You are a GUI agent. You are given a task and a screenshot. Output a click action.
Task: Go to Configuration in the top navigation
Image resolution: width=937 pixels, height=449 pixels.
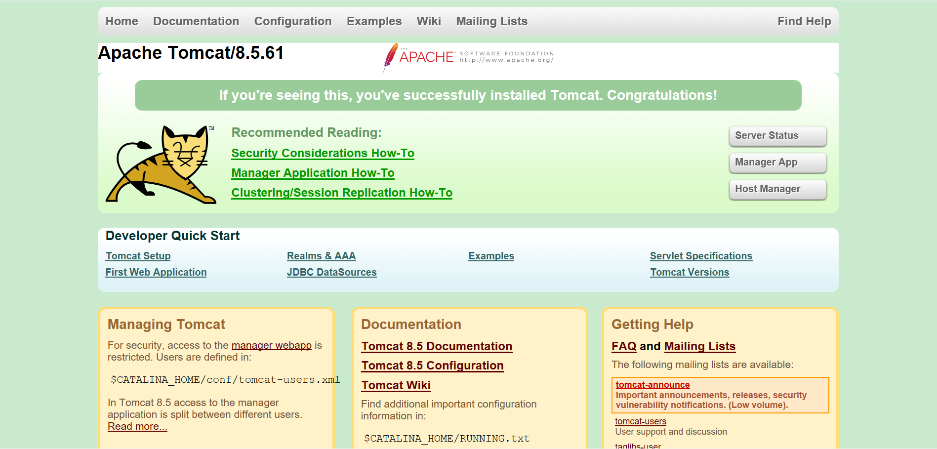pyautogui.click(x=293, y=21)
